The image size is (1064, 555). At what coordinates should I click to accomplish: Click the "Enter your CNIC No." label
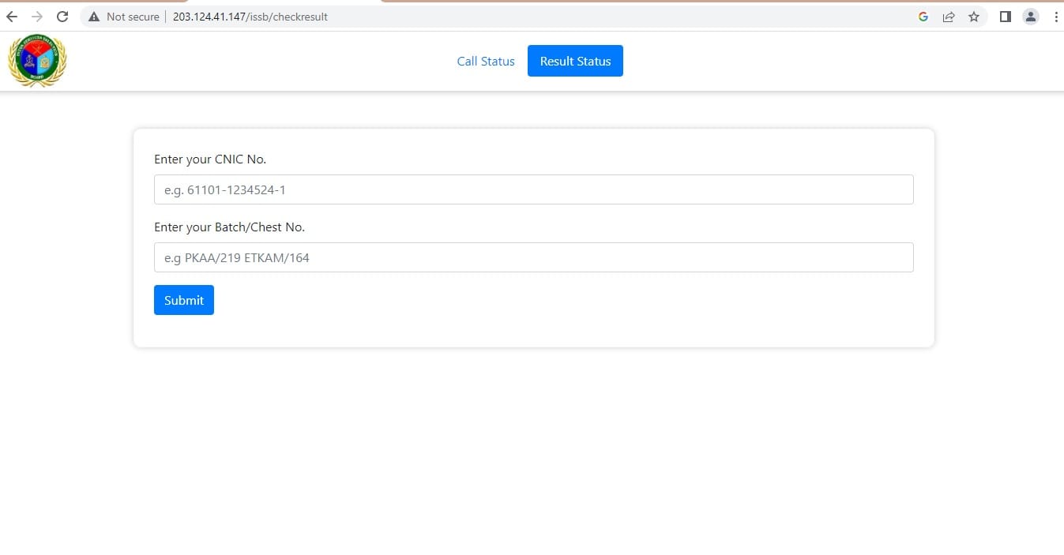210,159
